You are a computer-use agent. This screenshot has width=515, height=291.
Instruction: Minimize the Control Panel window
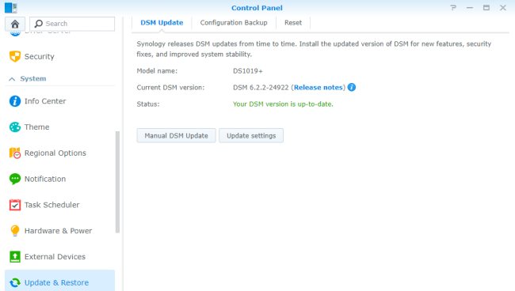coord(470,8)
